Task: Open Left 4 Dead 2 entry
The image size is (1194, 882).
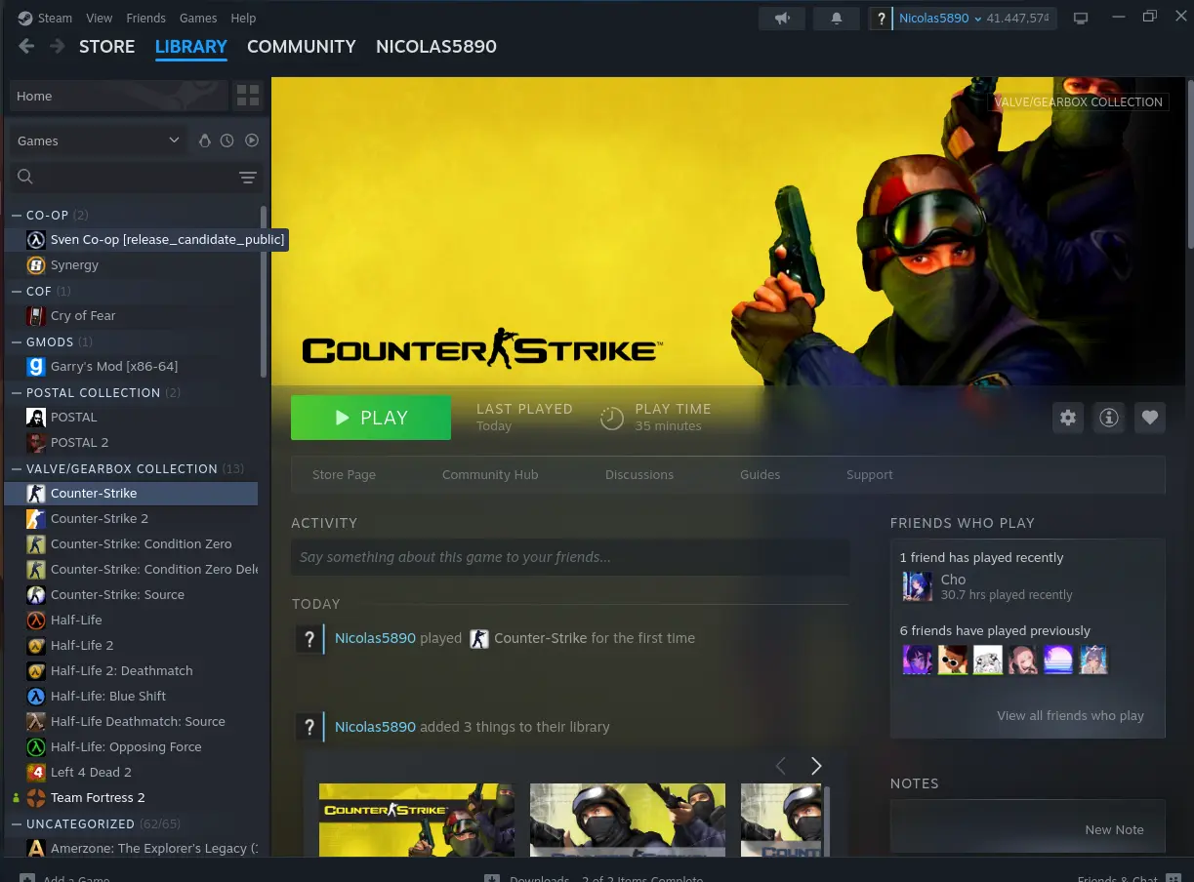Action: (133, 772)
